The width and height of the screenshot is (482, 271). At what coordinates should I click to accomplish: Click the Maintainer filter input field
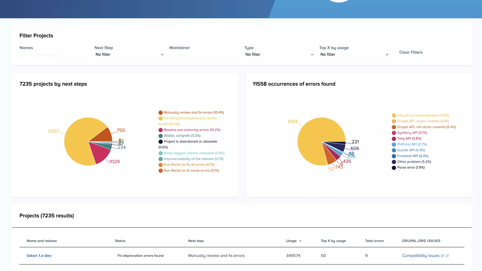(204, 55)
